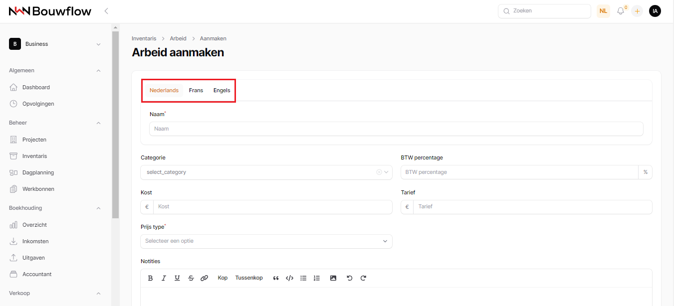Open the notifications bell
Screen dimensions: 674x306
[x=621, y=11]
